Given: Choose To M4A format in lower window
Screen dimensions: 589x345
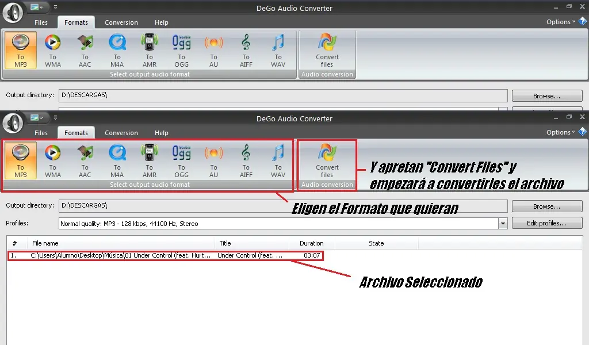Looking at the screenshot, I should (117, 160).
